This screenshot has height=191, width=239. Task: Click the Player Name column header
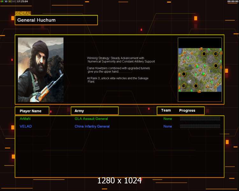tap(32, 111)
